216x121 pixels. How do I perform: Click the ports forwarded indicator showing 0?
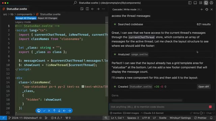pos(68,118)
